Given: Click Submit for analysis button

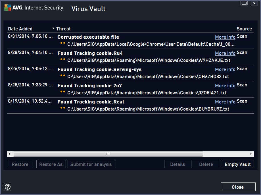Looking at the screenshot, I should pyautogui.click(x=91, y=164).
